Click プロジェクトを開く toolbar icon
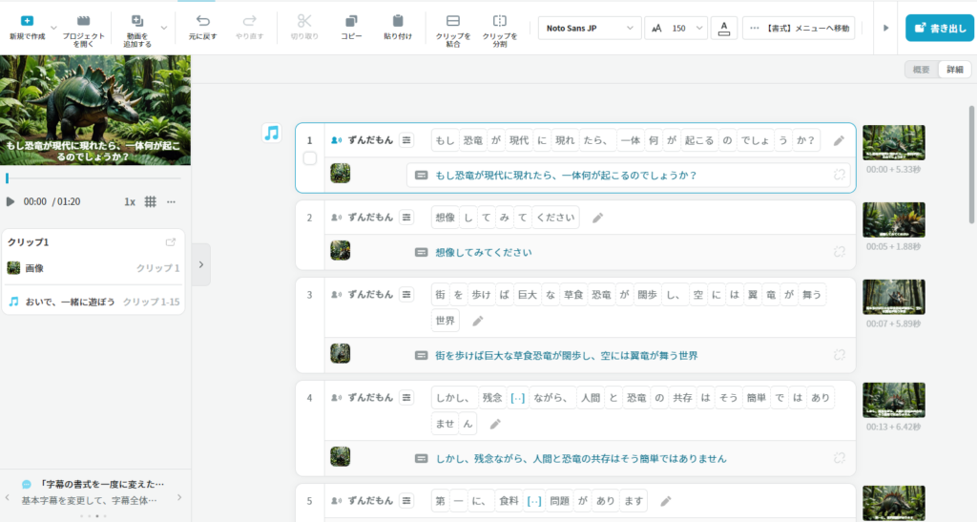The height and width of the screenshot is (522, 977). point(84,21)
